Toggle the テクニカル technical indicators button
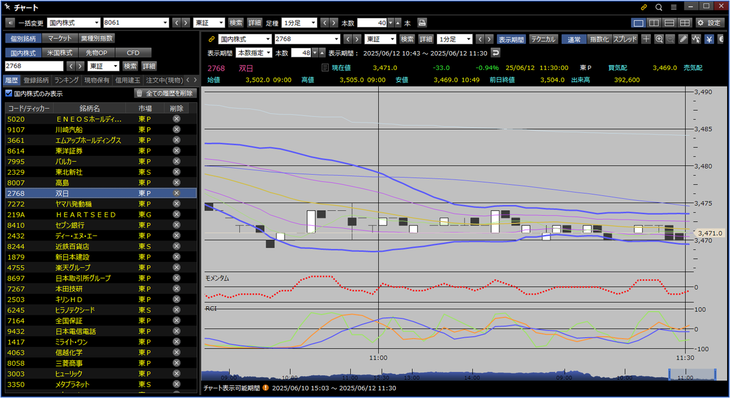The height and width of the screenshot is (398, 730). click(543, 39)
